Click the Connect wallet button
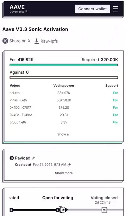 click(92, 9)
